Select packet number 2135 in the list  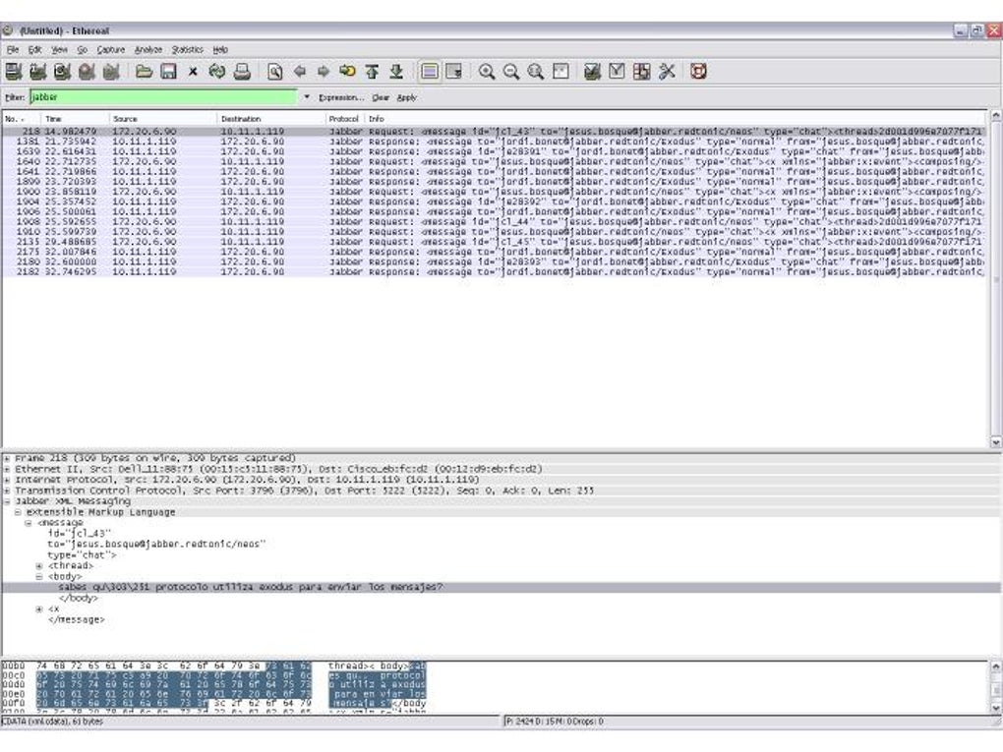(x=494, y=242)
